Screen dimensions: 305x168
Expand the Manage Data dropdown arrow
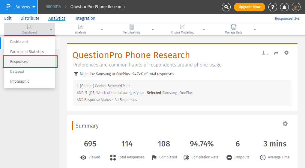click(255, 29)
